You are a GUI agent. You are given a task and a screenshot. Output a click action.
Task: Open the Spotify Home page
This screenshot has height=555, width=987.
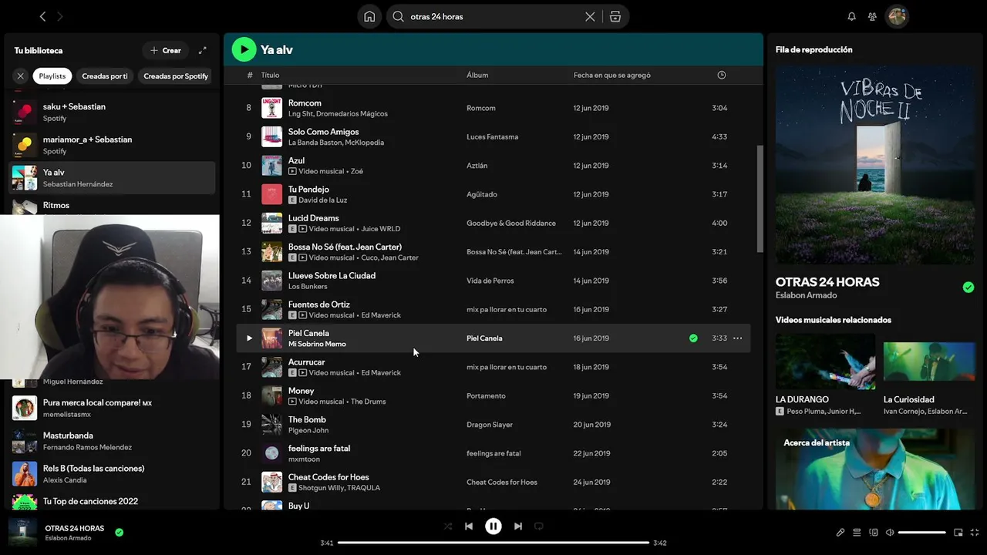point(369,16)
